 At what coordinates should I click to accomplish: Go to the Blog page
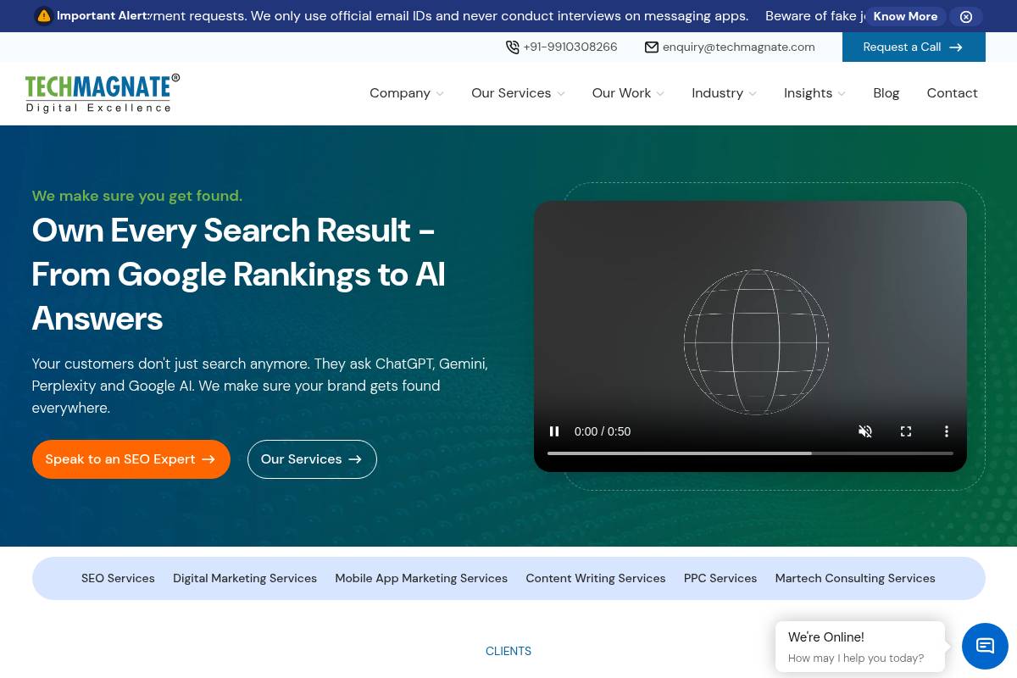[886, 93]
